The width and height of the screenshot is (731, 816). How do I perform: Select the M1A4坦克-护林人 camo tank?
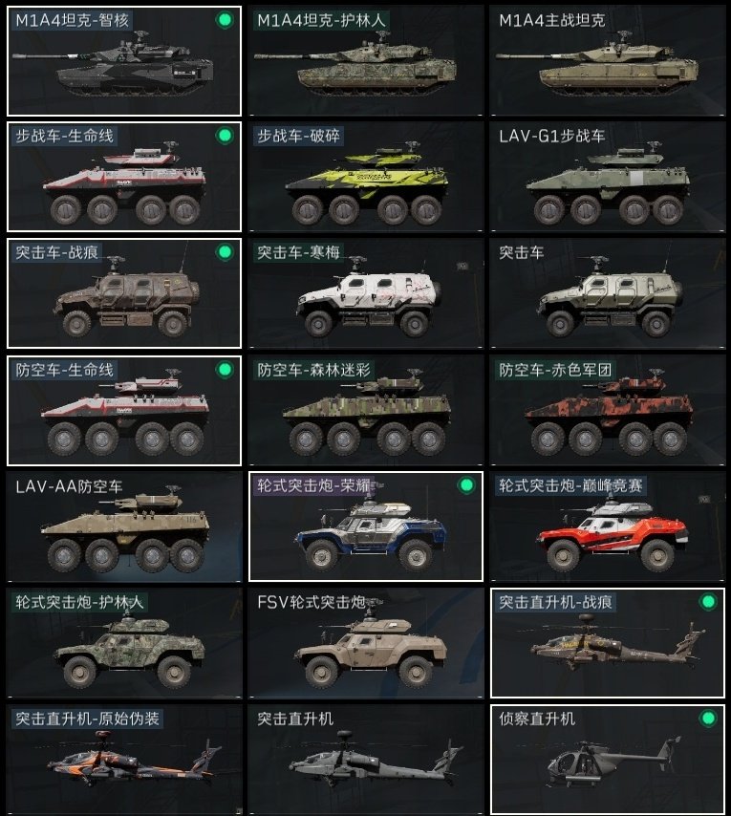(366, 61)
